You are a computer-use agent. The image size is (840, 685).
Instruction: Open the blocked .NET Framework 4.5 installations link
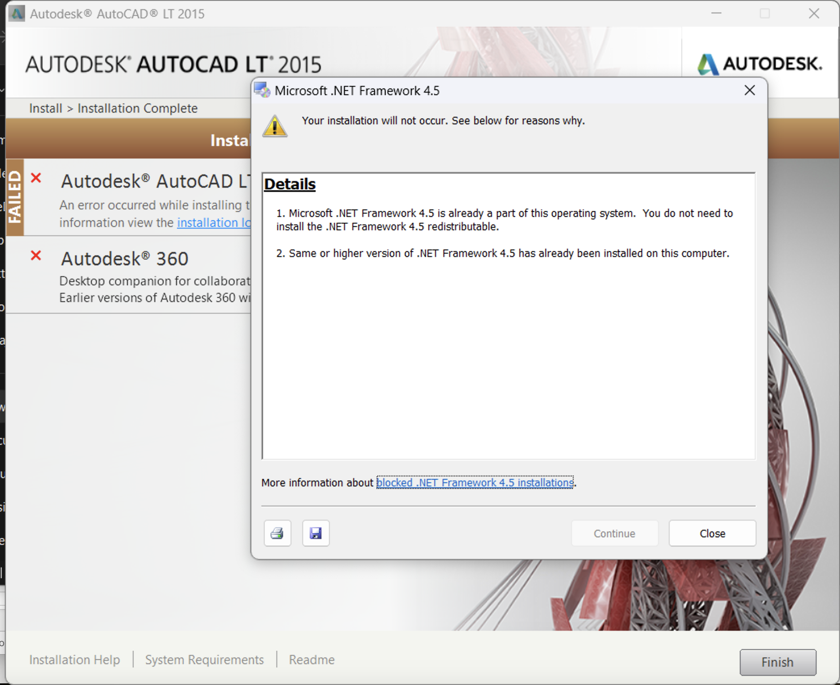click(475, 483)
